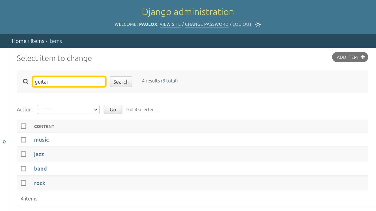Open the rock item link
Image resolution: width=376 pixels, height=211 pixels.
(40, 183)
